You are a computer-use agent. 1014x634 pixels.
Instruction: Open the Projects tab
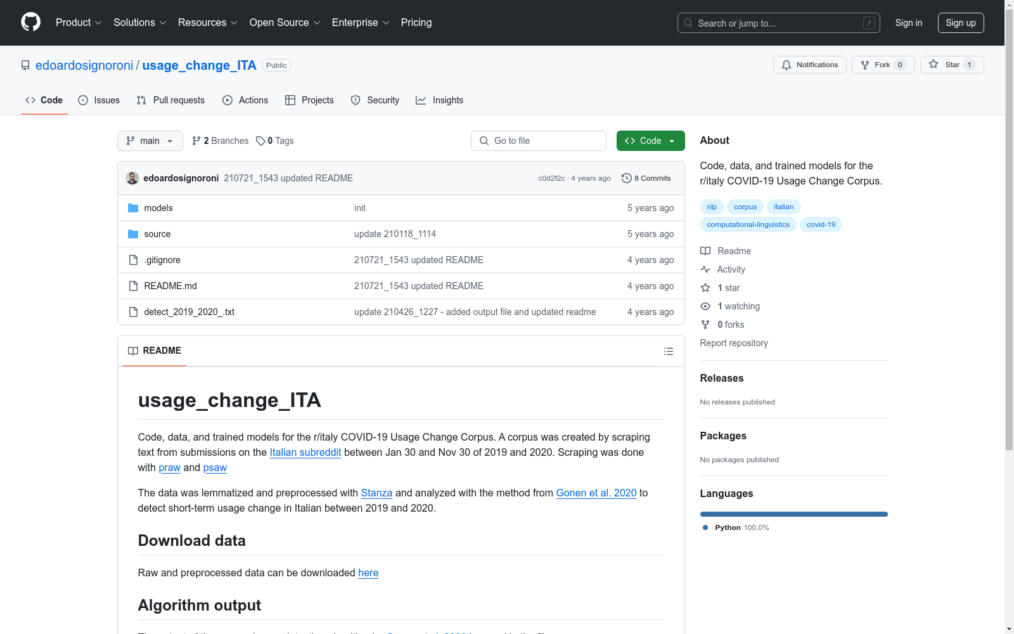309,100
